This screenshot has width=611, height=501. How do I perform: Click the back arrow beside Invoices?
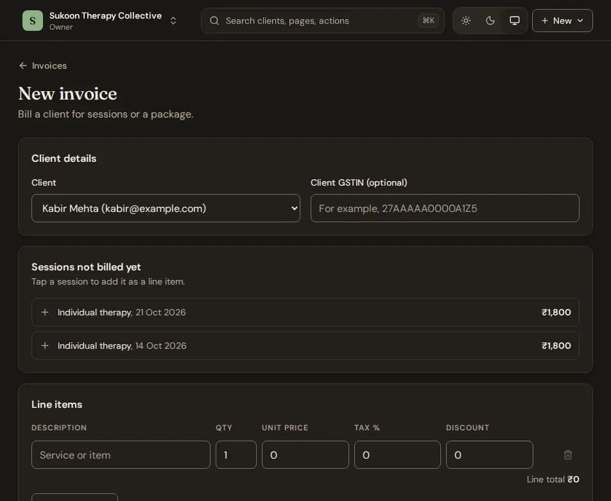[x=23, y=66]
